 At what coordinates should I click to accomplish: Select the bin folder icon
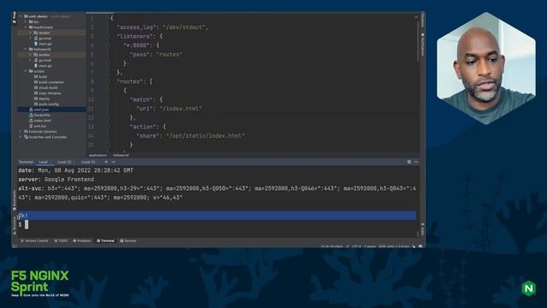tap(31, 21)
